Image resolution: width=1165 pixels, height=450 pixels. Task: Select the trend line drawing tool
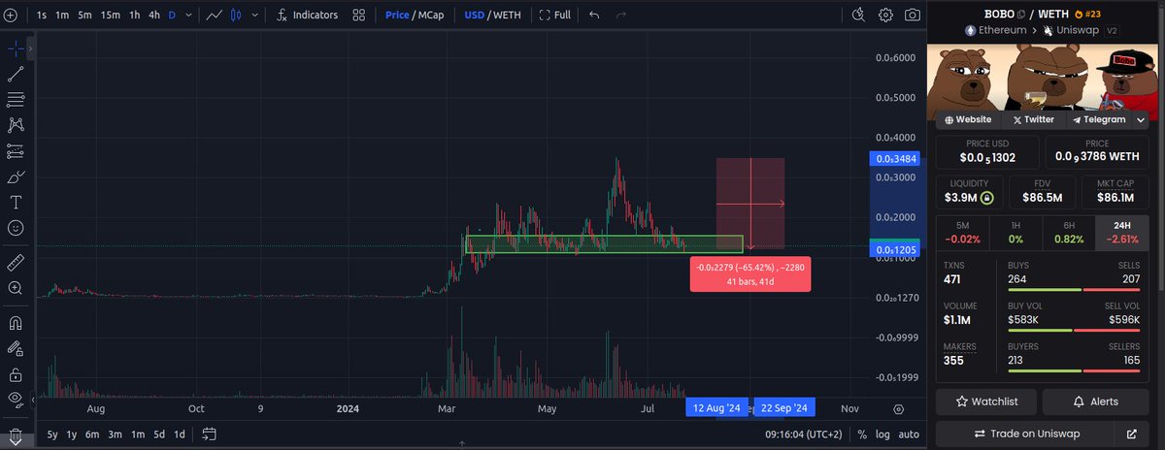click(16, 74)
